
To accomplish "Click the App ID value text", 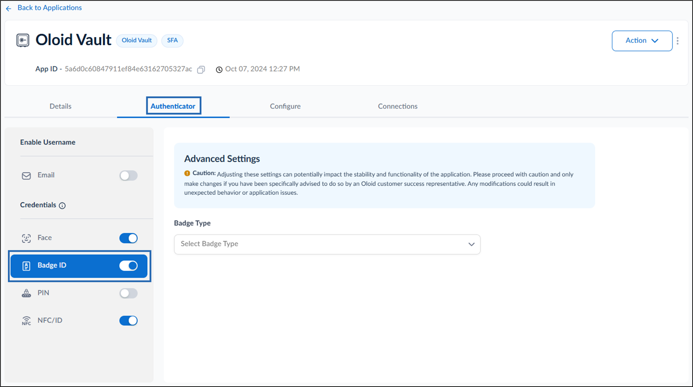I will (128, 69).
